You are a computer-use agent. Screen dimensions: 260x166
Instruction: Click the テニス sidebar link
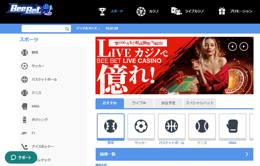(36, 93)
